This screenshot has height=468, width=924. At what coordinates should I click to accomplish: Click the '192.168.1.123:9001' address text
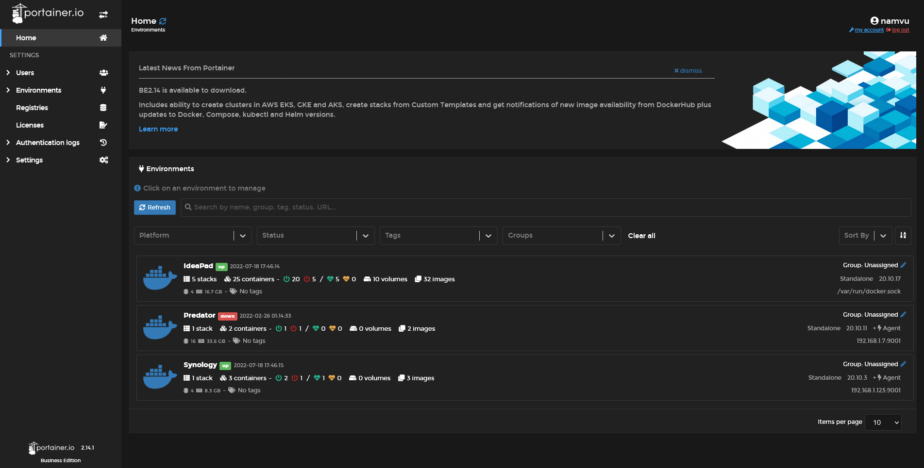tap(876, 390)
